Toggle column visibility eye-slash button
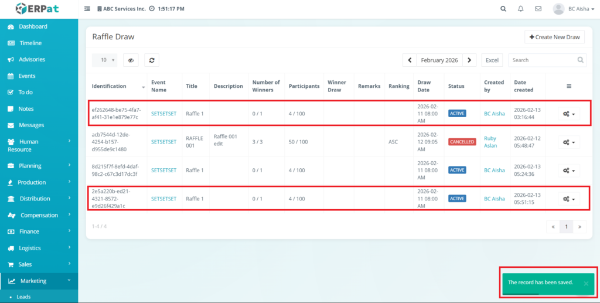600x303 pixels. point(131,60)
